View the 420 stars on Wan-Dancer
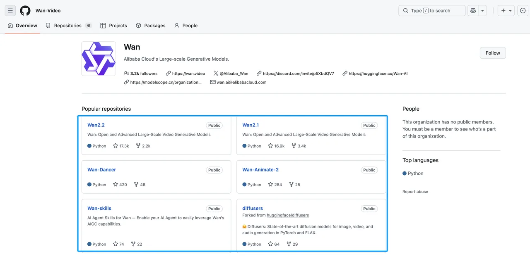Image resolution: width=530 pixels, height=266 pixels. [120, 185]
